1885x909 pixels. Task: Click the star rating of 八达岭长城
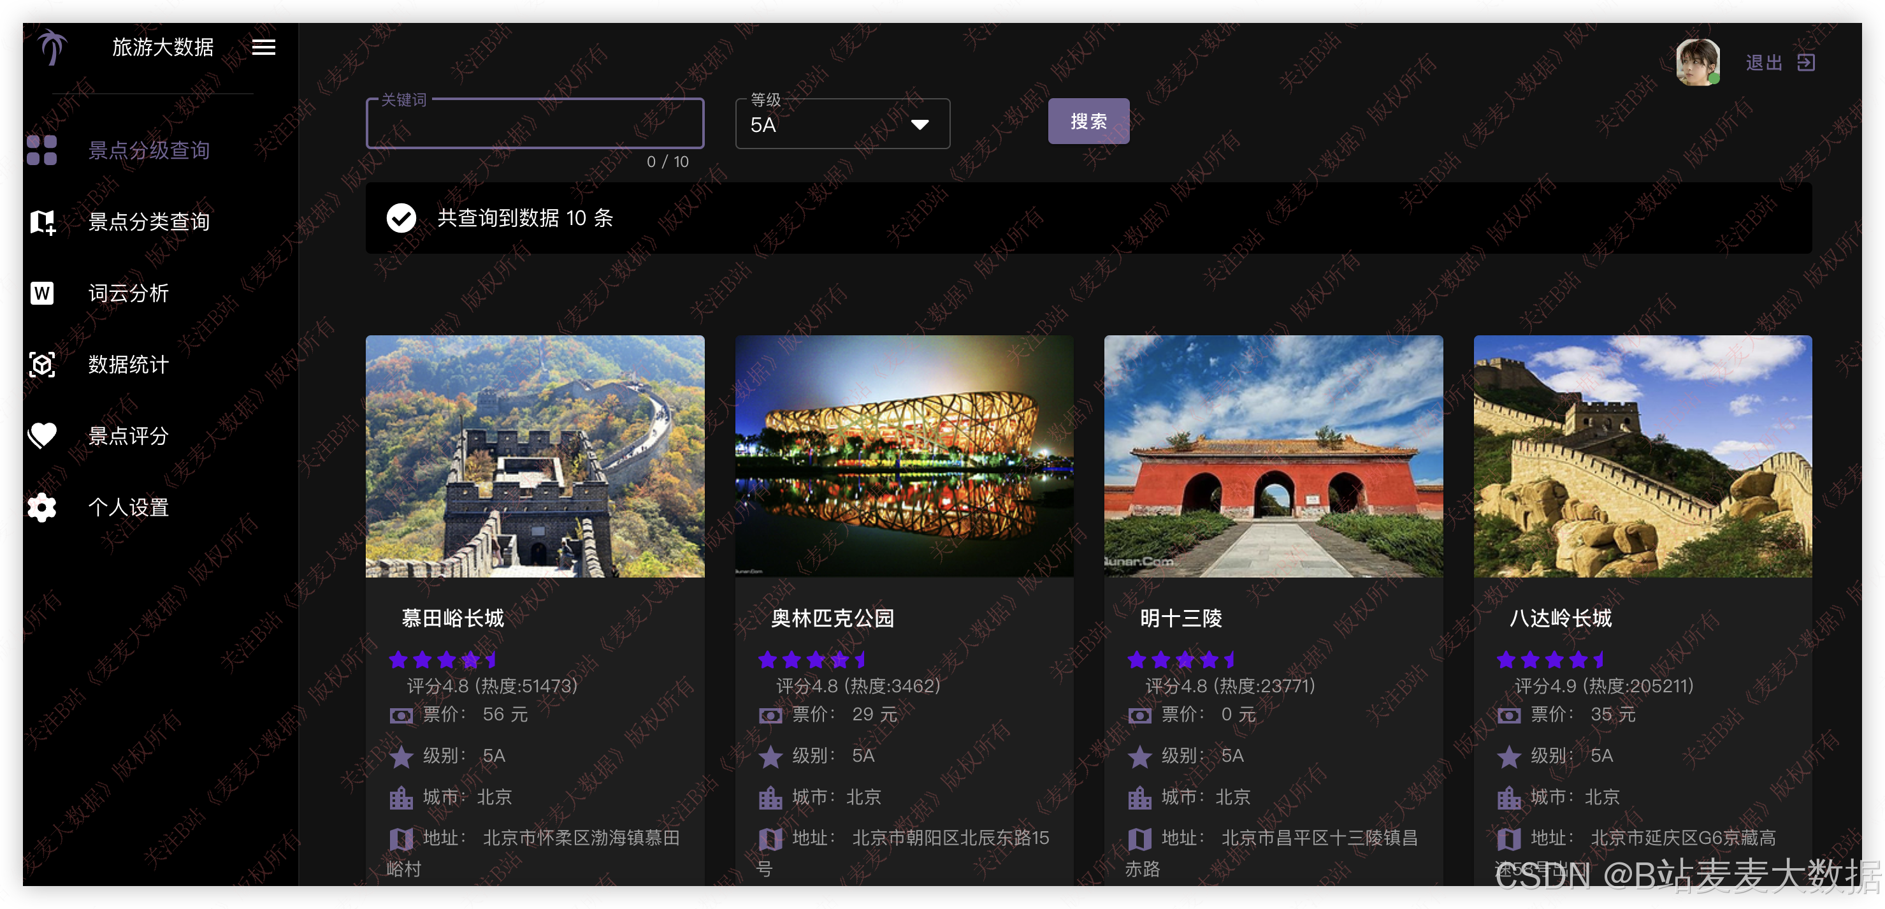click(1550, 660)
